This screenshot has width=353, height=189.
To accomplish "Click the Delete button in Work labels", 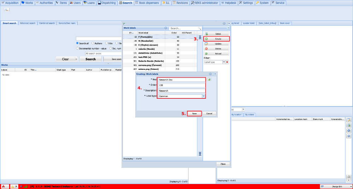I will click(216, 49).
